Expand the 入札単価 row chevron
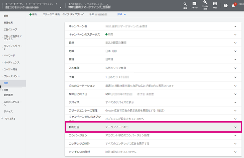This screenshot has width=244, height=158. click(x=235, y=68)
